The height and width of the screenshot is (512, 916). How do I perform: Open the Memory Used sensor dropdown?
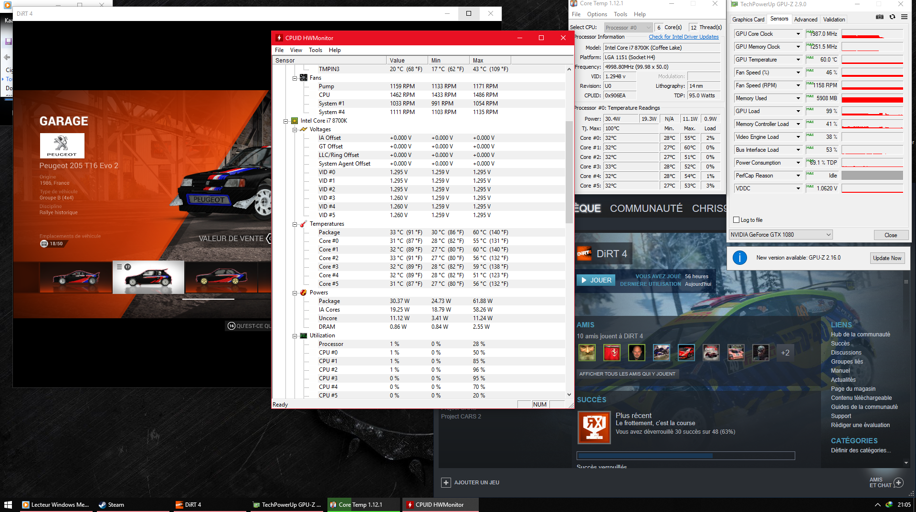tap(798, 98)
